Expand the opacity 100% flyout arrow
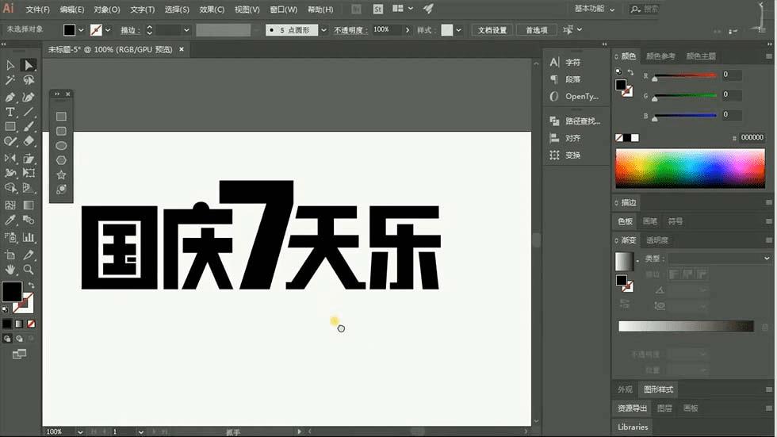This screenshot has width=777, height=437. click(x=408, y=30)
